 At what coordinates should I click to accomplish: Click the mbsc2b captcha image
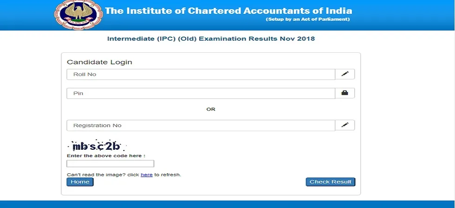pyautogui.click(x=97, y=146)
